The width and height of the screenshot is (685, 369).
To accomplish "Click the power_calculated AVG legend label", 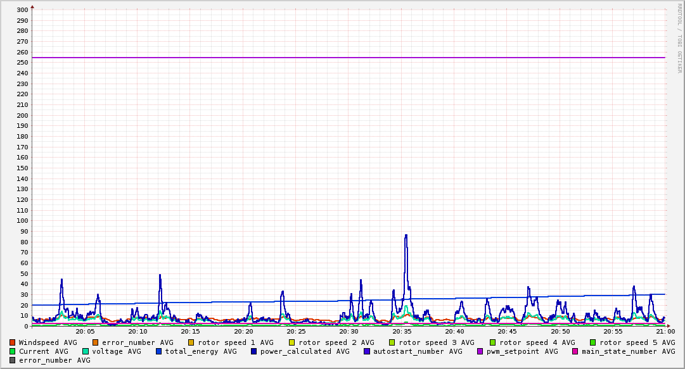I will 304,351.
